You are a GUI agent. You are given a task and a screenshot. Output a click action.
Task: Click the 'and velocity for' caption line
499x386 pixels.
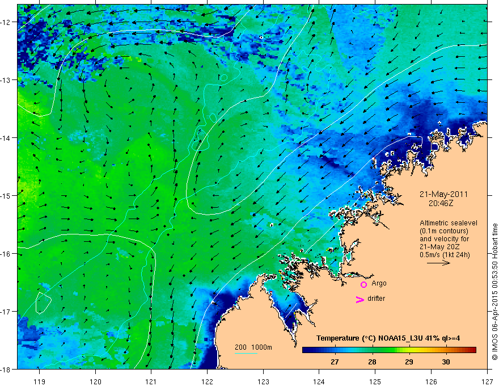click(x=444, y=238)
